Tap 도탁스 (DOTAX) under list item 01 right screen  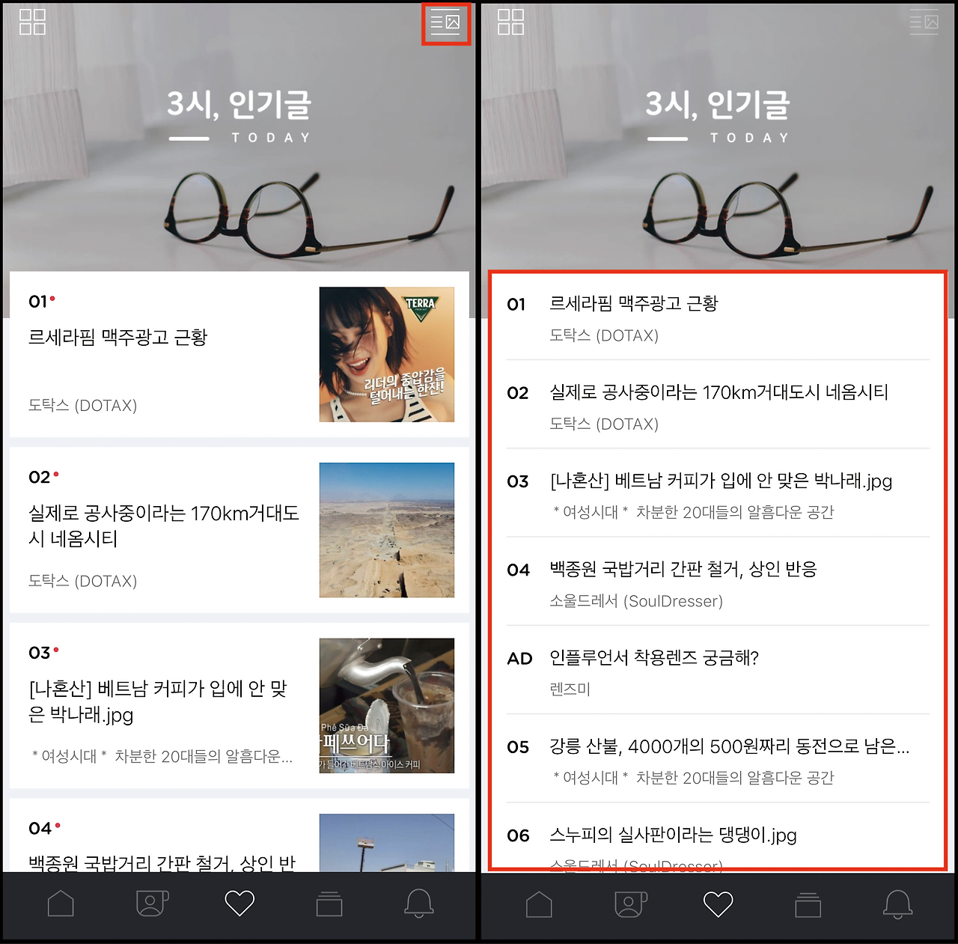(x=604, y=335)
